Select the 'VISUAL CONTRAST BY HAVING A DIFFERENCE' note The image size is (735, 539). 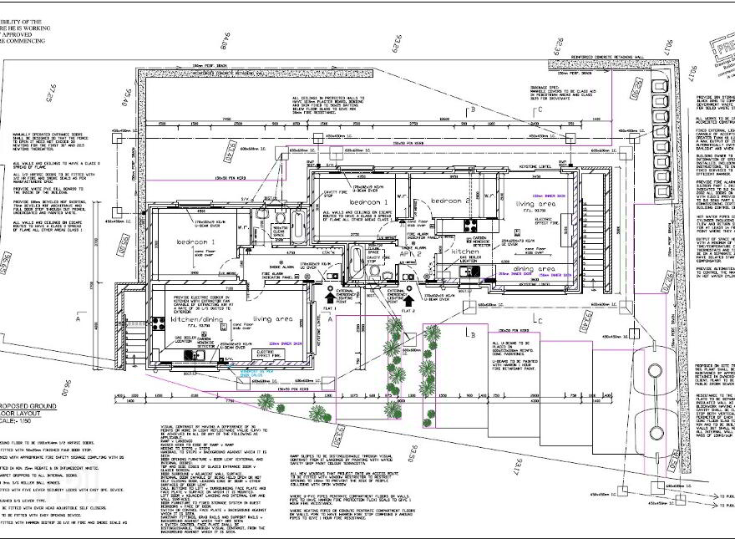click(x=214, y=481)
